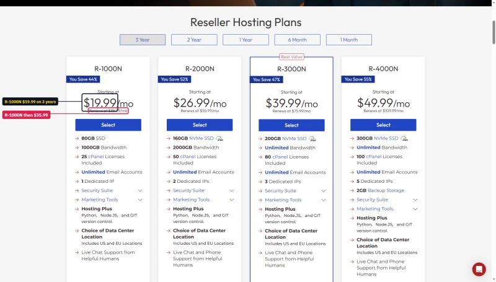Click the page vertical scrollbar thumb
This screenshot has height=282, width=496.
click(x=494, y=32)
